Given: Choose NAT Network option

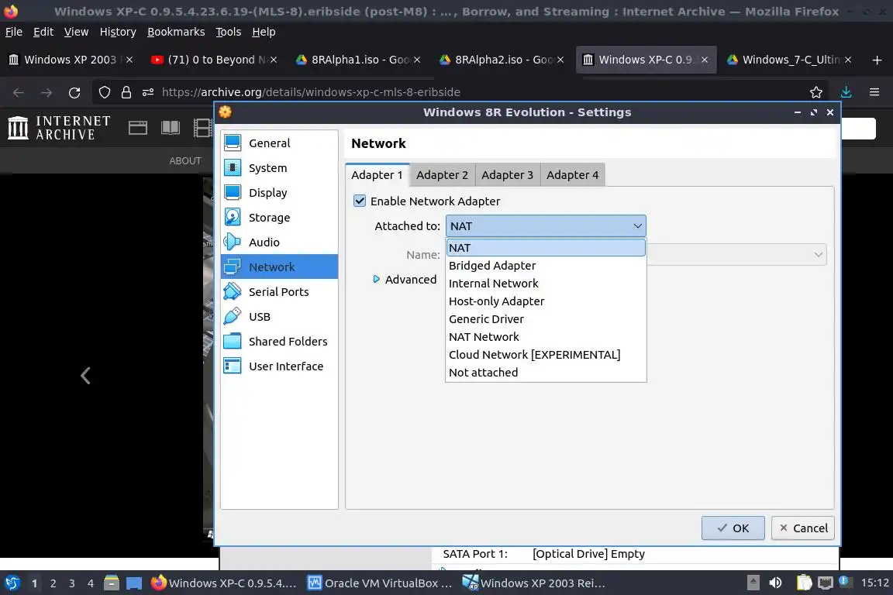Looking at the screenshot, I should point(546,336).
